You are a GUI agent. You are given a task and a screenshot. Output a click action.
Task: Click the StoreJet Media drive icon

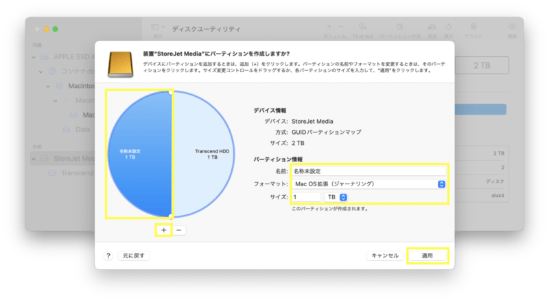coord(120,64)
